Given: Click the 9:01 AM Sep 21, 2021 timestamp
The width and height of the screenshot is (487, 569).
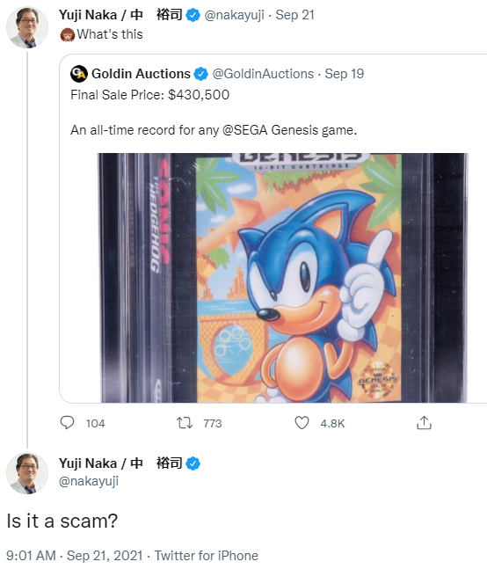Looking at the screenshot, I should [x=75, y=556].
